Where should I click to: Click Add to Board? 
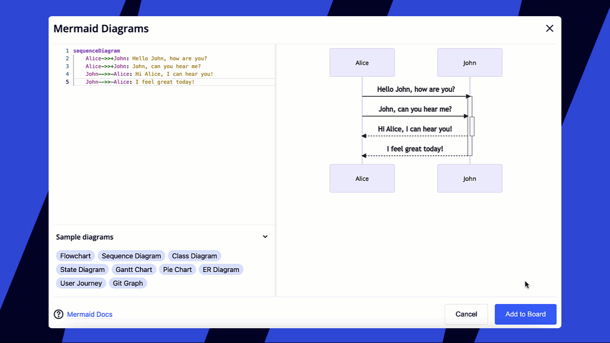point(525,314)
